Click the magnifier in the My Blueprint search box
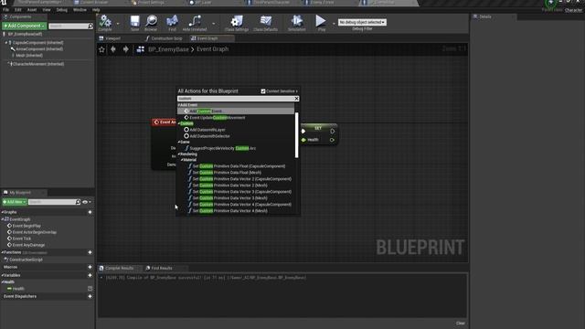This screenshot has width=585, height=329. pyautogui.click(x=78, y=202)
